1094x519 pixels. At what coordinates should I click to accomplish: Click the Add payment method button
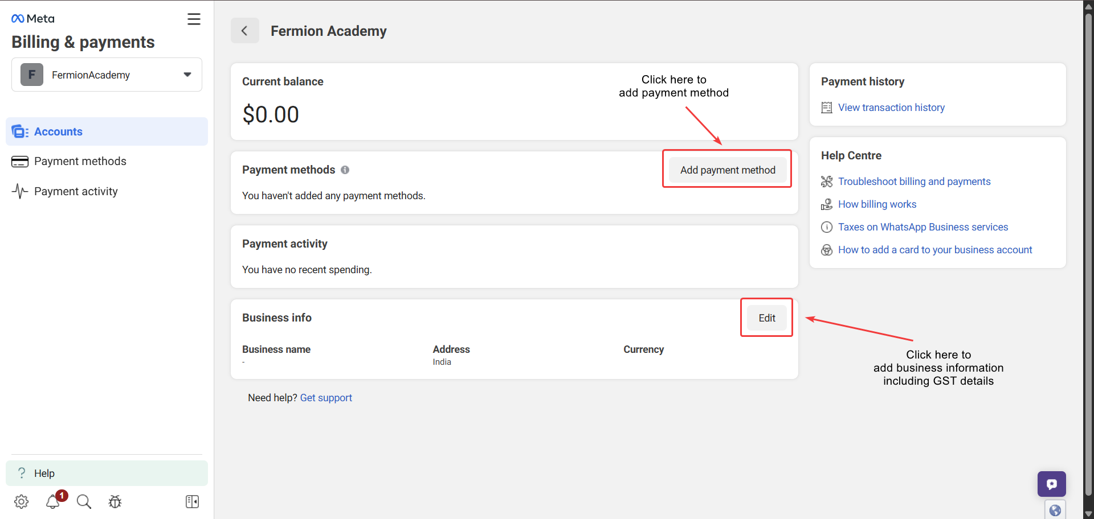click(727, 170)
